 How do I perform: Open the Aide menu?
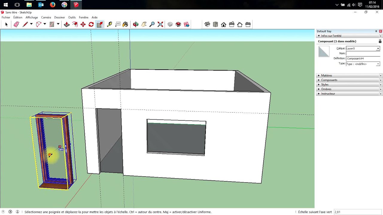click(95, 17)
